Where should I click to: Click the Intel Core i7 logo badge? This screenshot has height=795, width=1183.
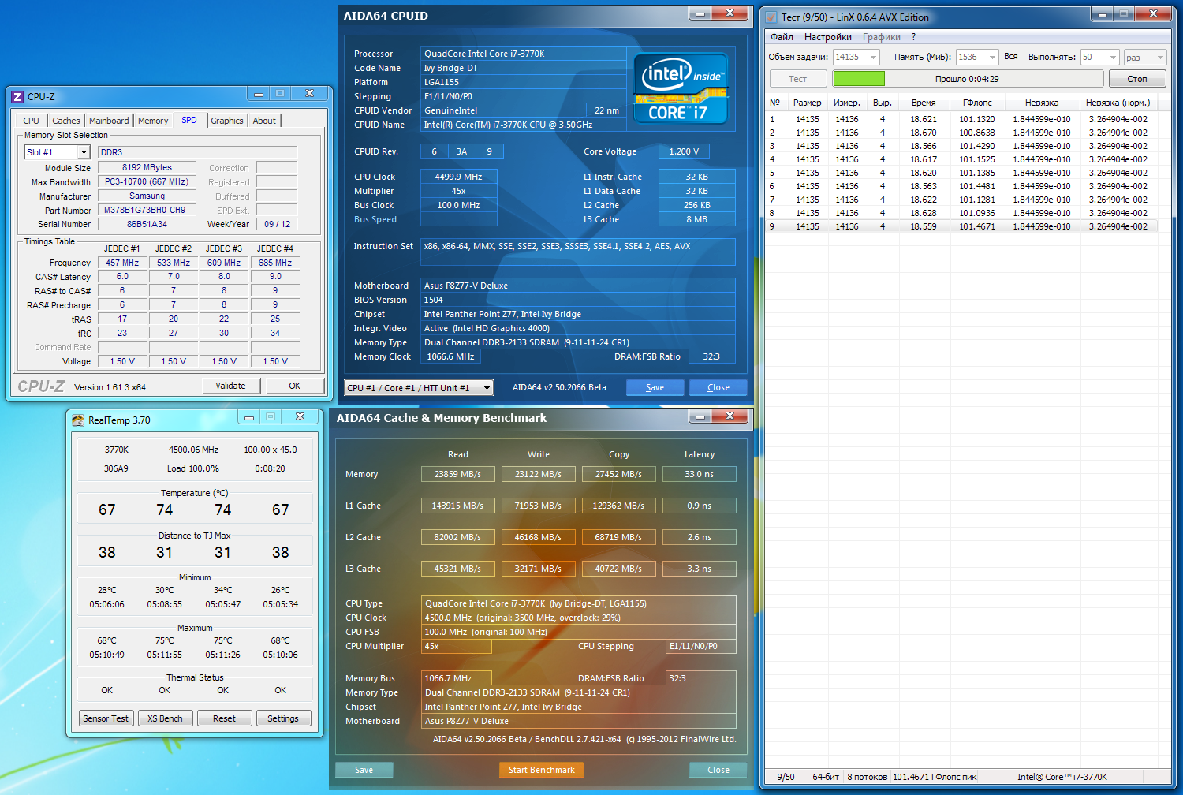[x=681, y=88]
